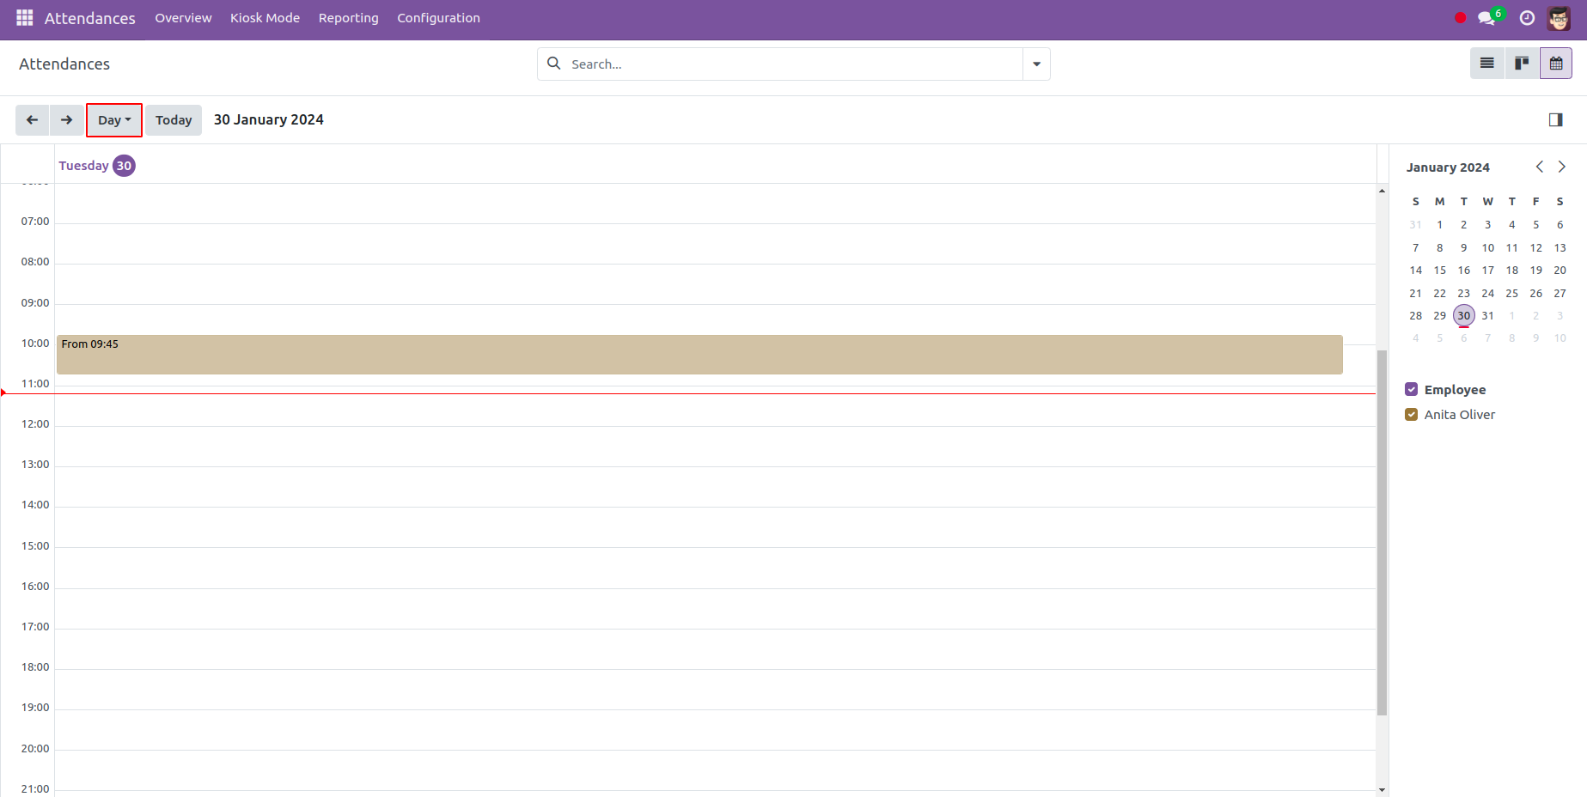Toggle the Employee filter checkbox
This screenshot has width=1587, height=797.
1411,389
